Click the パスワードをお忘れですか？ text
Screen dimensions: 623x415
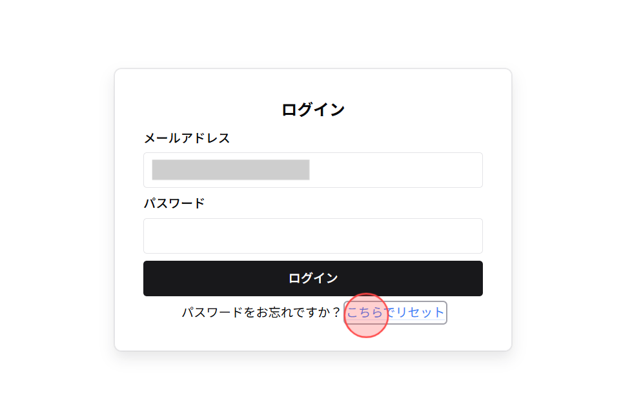pyautogui.click(x=261, y=312)
